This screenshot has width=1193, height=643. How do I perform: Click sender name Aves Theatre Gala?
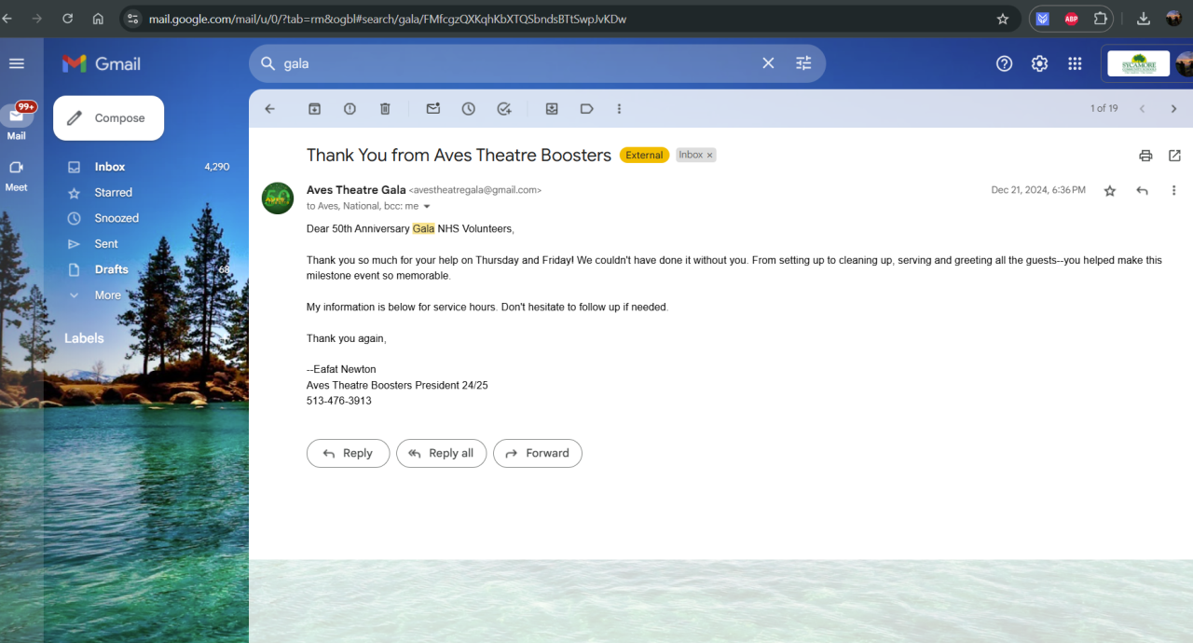pyautogui.click(x=356, y=190)
